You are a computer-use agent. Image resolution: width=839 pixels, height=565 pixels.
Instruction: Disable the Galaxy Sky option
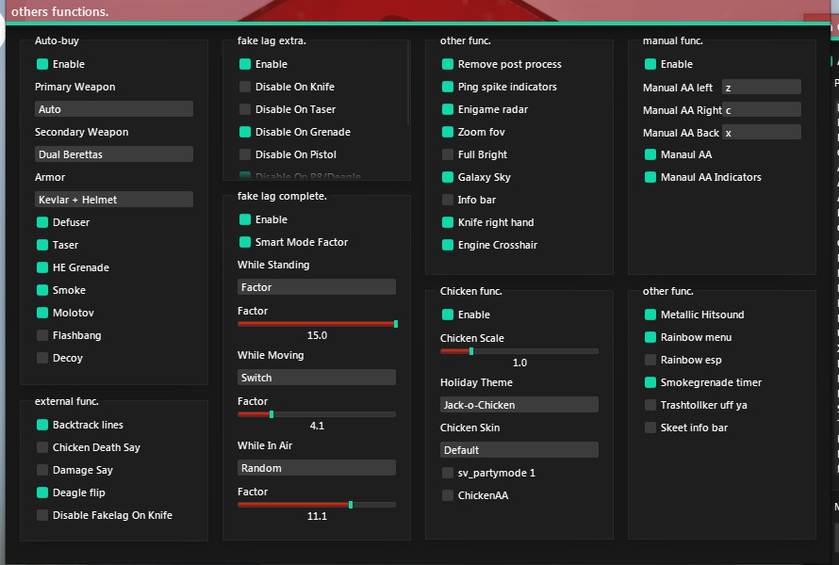coord(448,177)
